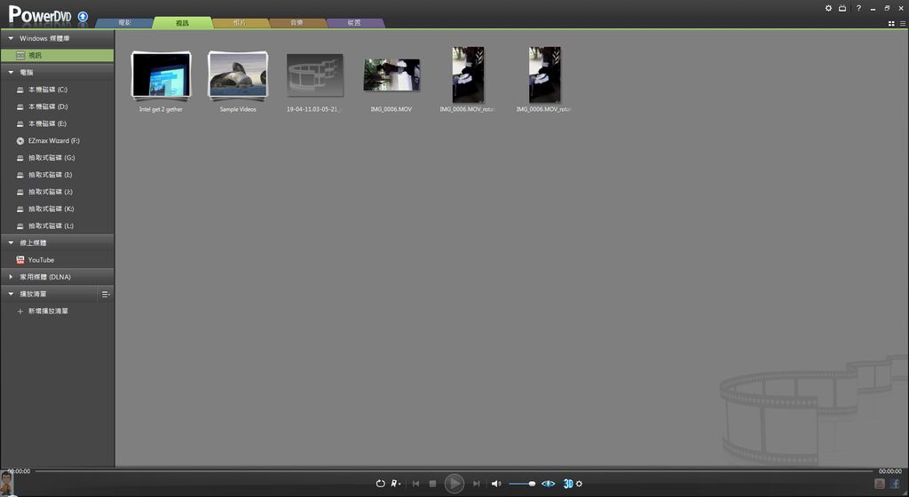
Task: Switch to TV mode from the title bar
Action: [x=842, y=8]
